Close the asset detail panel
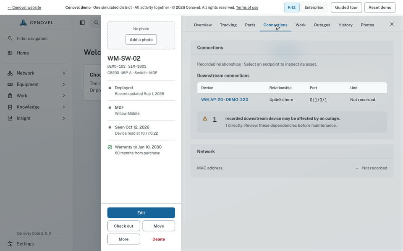The height and width of the screenshot is (251, 403). point(392,24)
